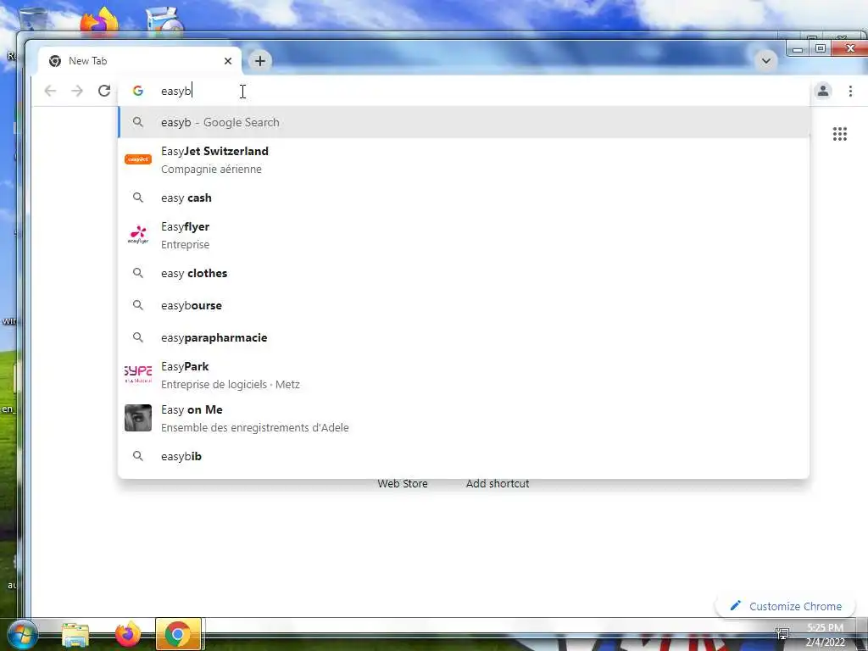Click search icon beside easybourse
The image size is (868, 651).
tap(138, 305)
